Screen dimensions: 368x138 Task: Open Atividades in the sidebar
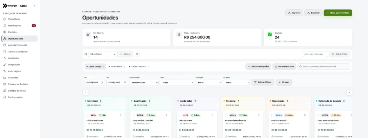pyautogui.click(x=19, y=58)
